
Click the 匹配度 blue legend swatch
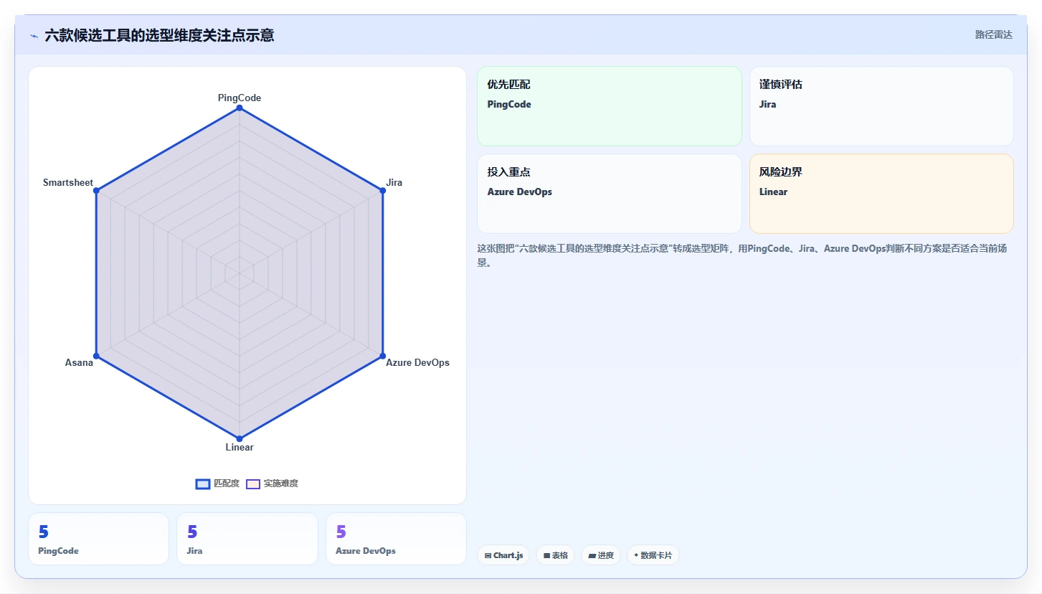[203, 484]
